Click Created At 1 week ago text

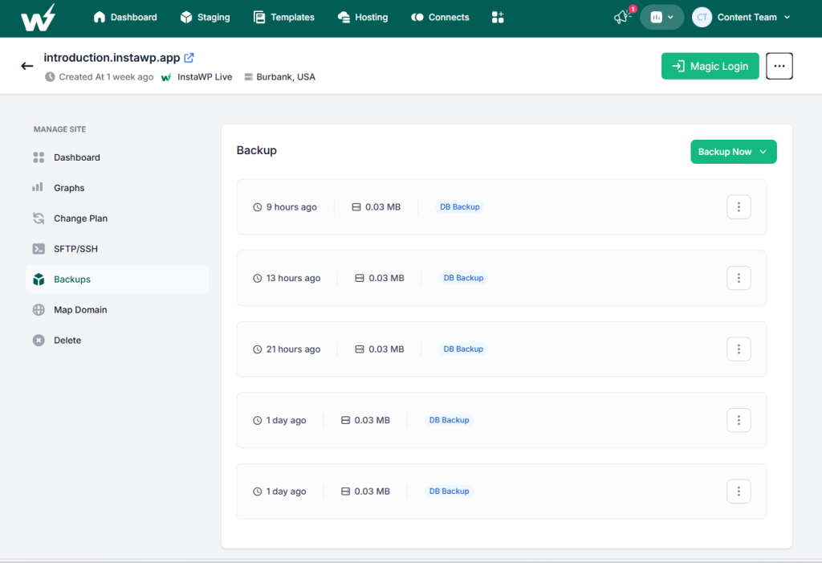pos(106,76)
